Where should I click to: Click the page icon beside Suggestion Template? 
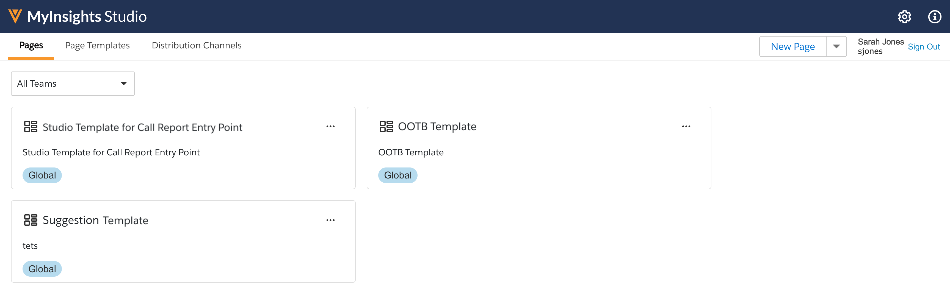[x=31, y=220]
